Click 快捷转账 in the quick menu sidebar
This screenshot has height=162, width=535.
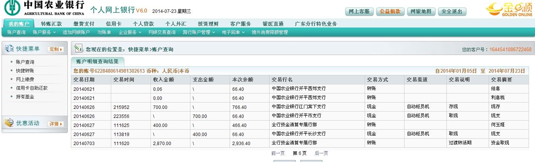coord(25,71)
